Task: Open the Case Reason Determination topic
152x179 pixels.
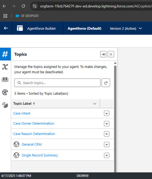Action: point(34,134)
